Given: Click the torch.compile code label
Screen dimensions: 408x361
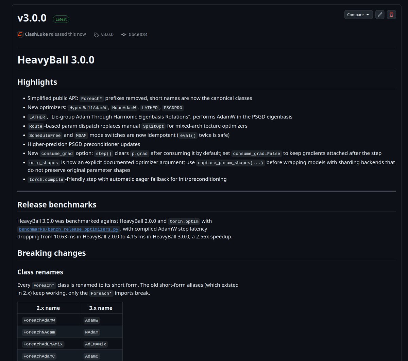Looking at the screenshot, I should click(46, 179).
